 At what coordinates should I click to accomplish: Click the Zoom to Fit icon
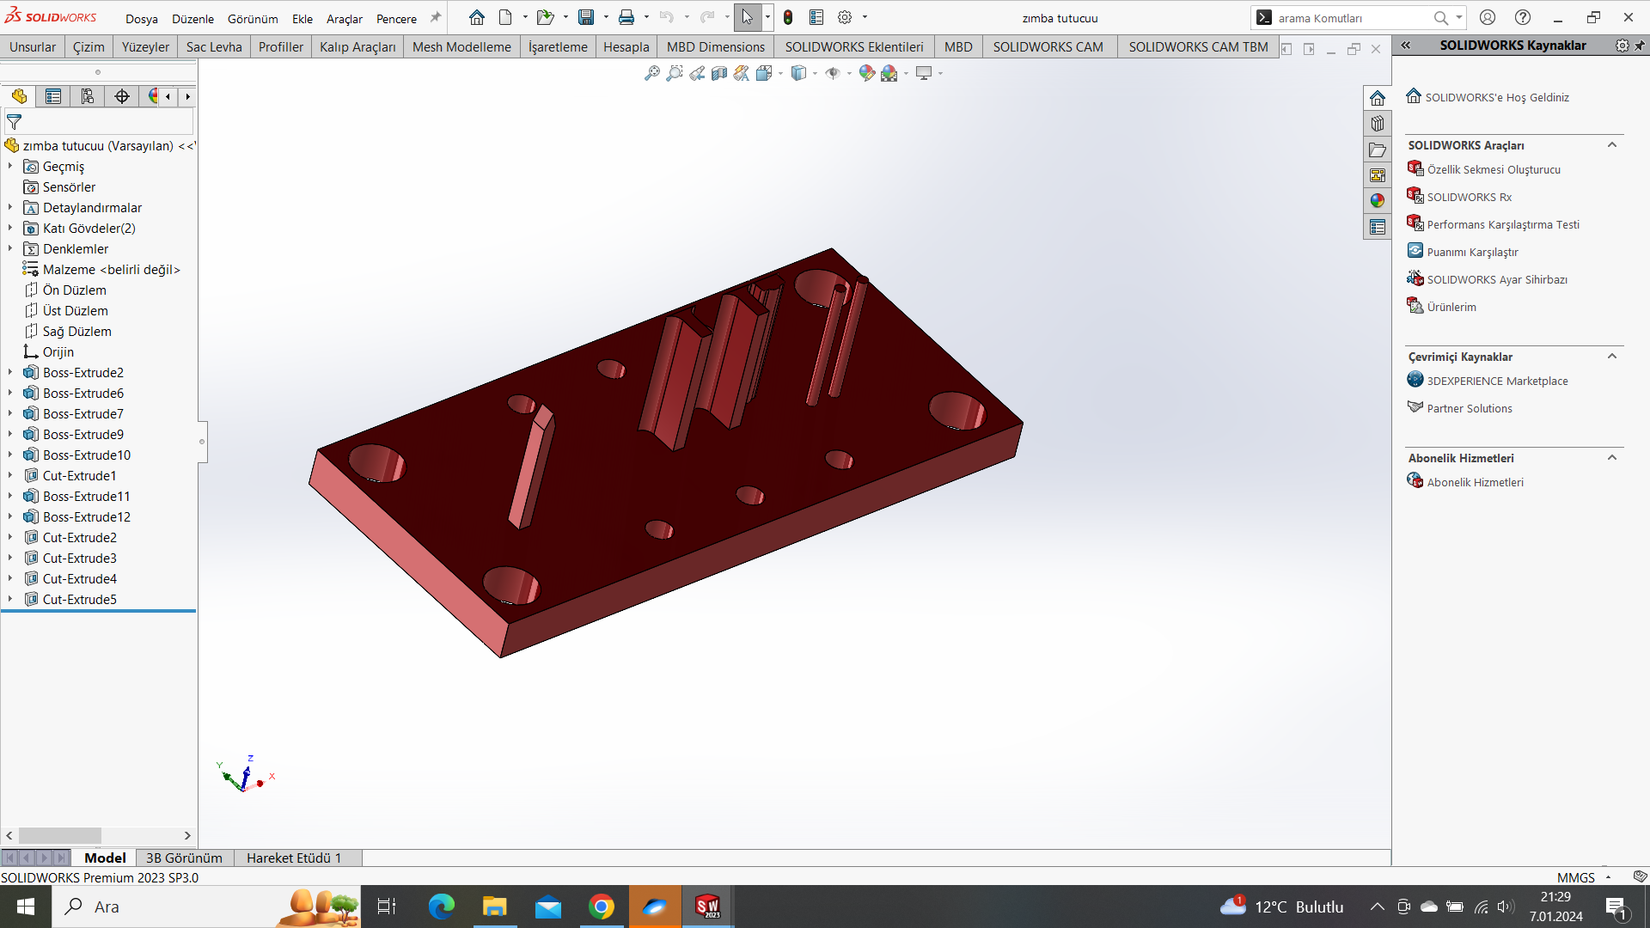point(652,74)
